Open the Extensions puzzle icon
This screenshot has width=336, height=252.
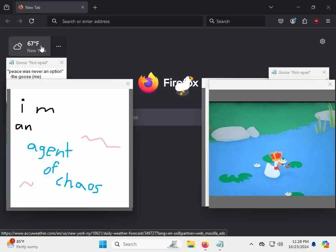[x=304, y=21]
